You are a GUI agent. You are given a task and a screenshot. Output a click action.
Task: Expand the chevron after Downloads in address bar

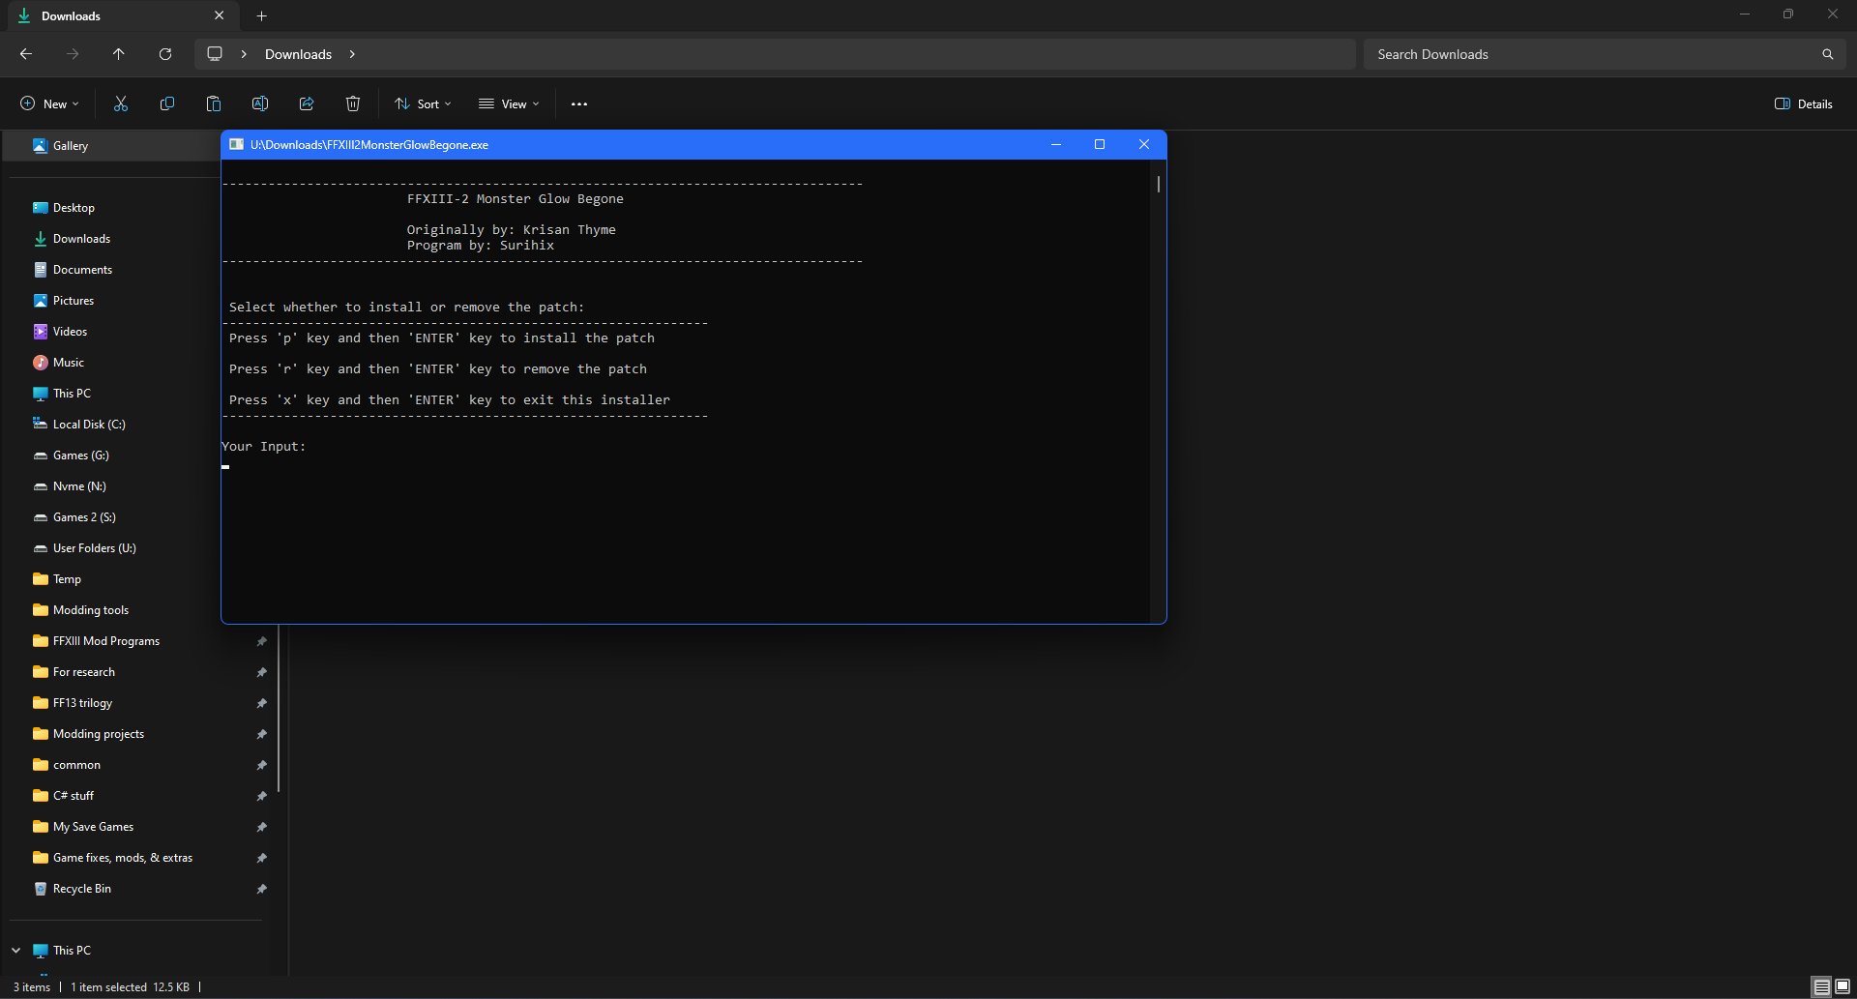(352, 54)
